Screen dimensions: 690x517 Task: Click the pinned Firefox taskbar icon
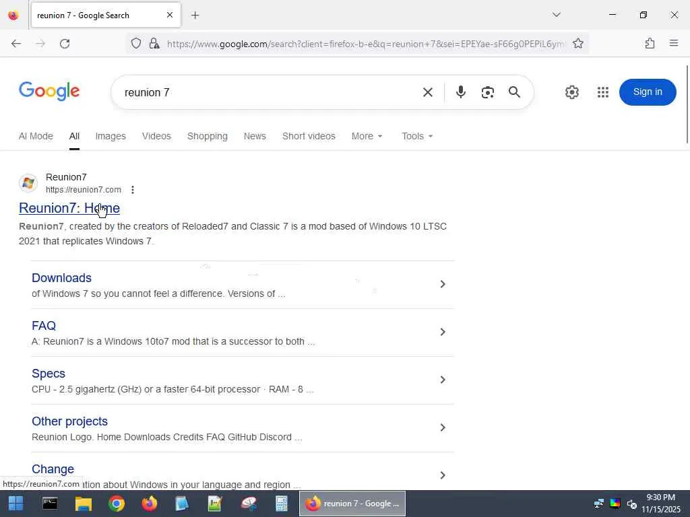click(x=149, y=504)
